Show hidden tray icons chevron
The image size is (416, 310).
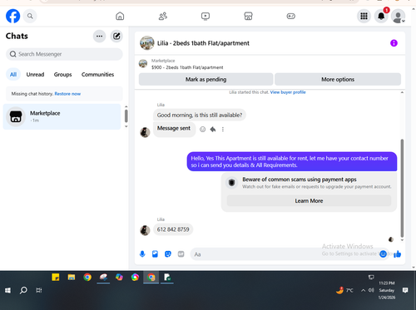click(x=363, y=290)
